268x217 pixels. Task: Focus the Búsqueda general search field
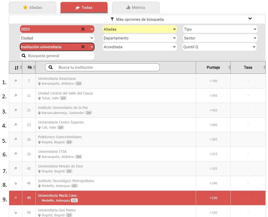[x=57, y=56]
